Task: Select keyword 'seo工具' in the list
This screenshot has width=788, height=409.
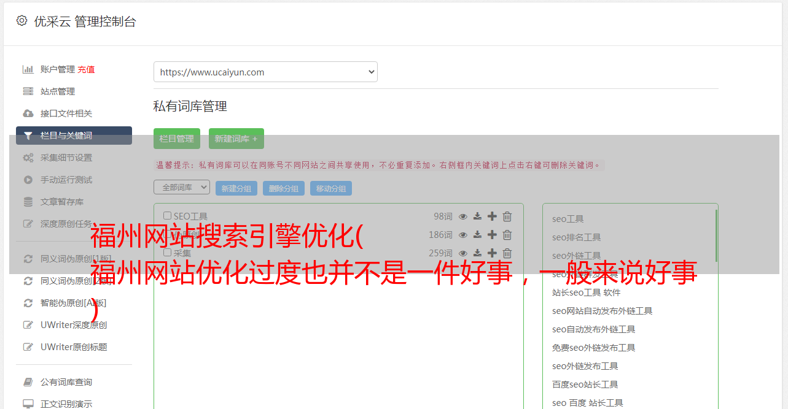Action: (x=568, y=219)
